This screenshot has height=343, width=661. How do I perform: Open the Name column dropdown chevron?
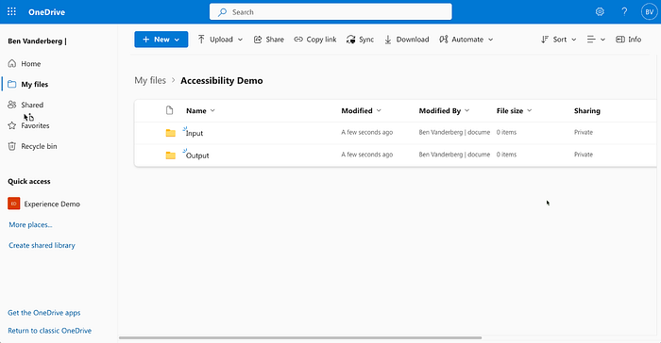(x=212, y=110)
